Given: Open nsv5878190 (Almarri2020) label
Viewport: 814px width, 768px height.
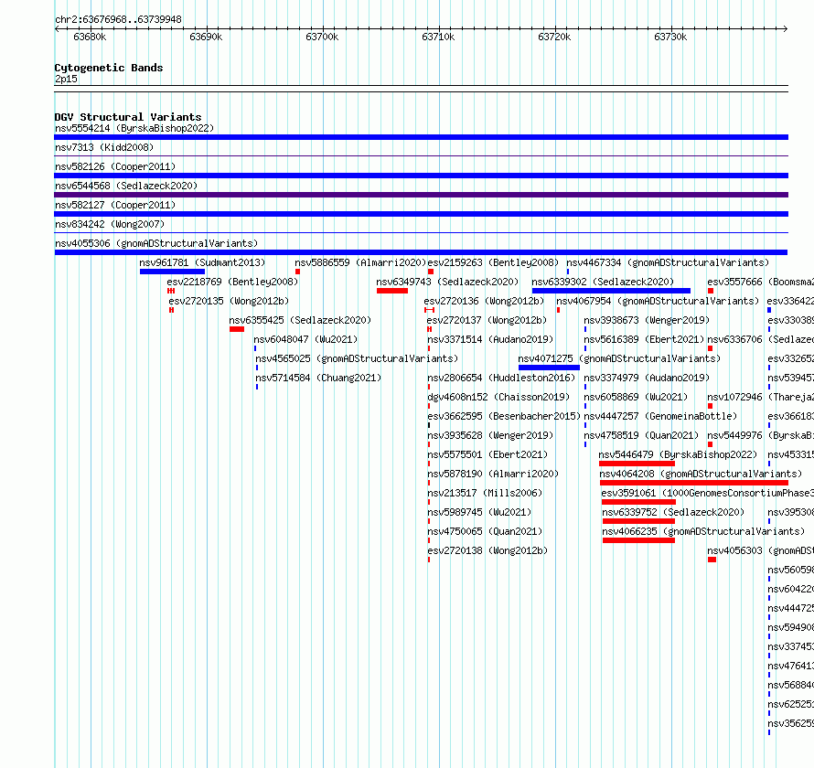Looking at the screenshot, I should coord(493,474).
